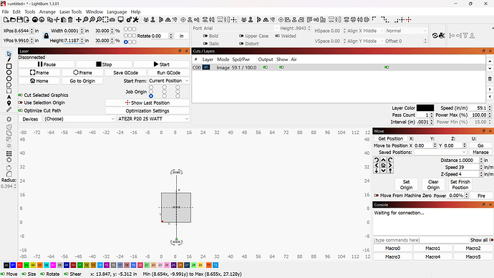
Task: Click the Home icon in Move arrows
Action: 383,166
